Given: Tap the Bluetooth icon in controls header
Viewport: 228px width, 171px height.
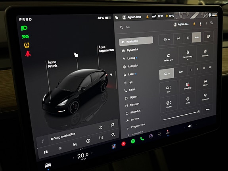Looking at the screenshot, I should (x=206, y=23).
